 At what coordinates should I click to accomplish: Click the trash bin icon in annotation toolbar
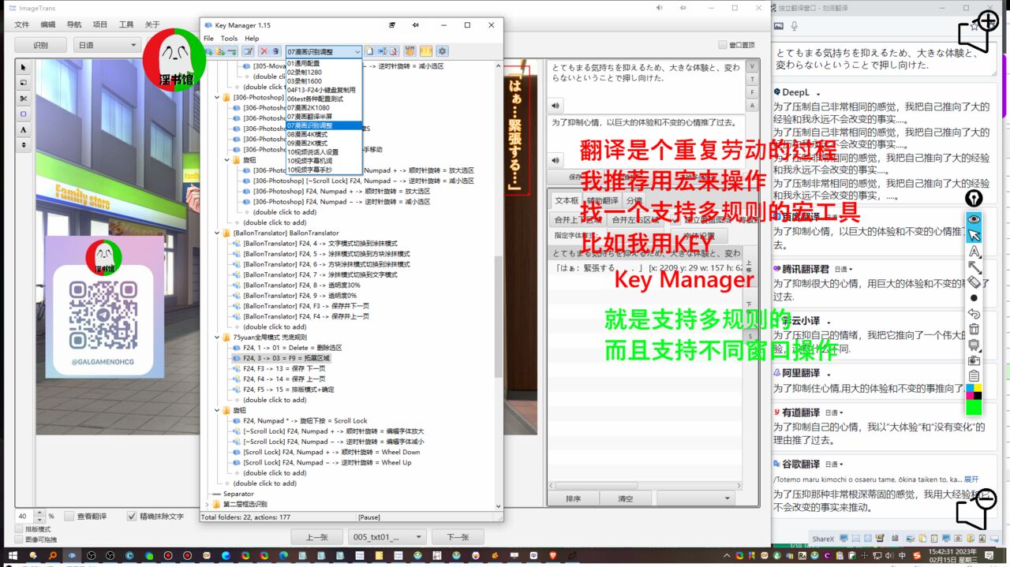(x=974, y=329)
